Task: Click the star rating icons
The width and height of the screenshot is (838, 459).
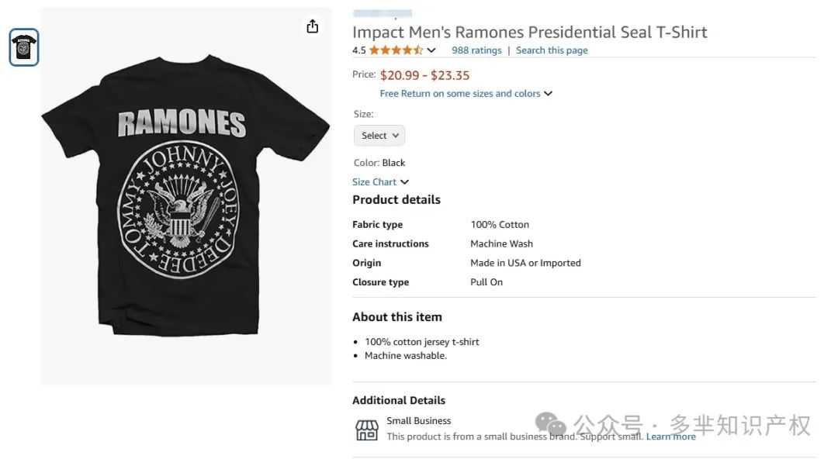Action: click(x=396, y=50)
